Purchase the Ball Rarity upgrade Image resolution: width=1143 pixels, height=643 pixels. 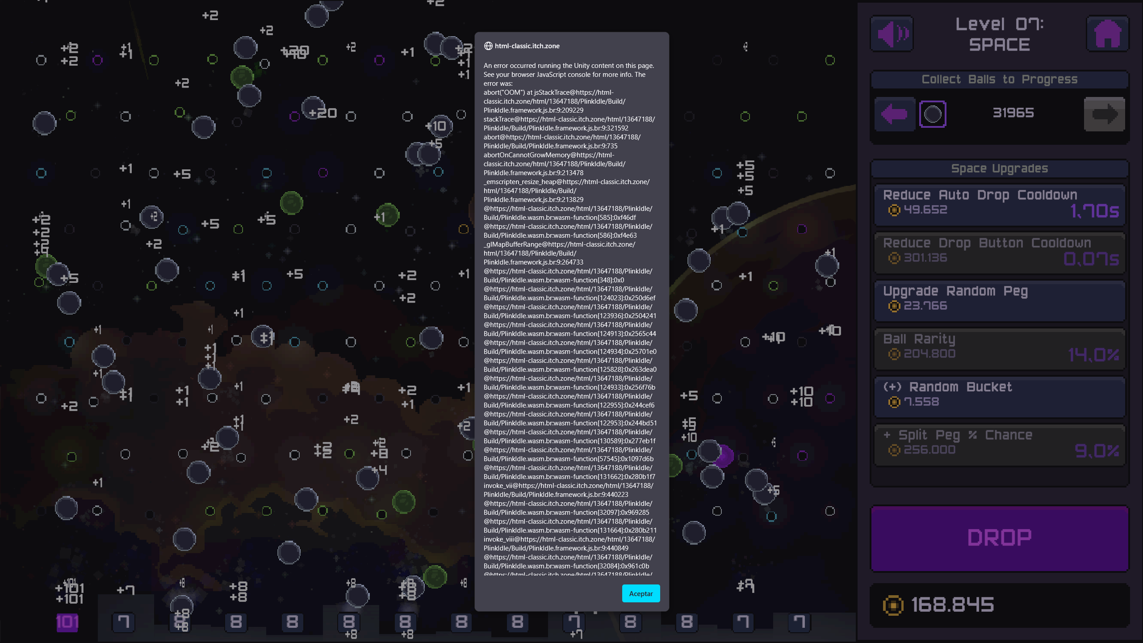pos(999,349)
